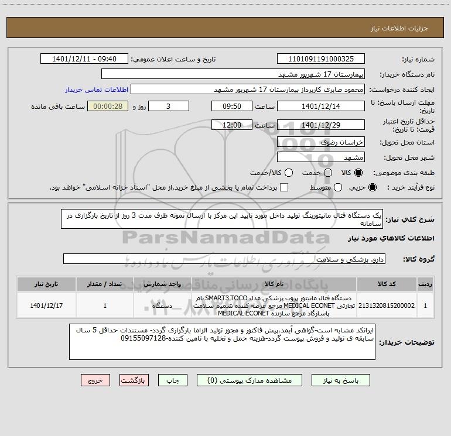Click the پاسخ به نیاز button
Image resolution: width=451 pixels, height=436 pixels.
coord(340,380)
